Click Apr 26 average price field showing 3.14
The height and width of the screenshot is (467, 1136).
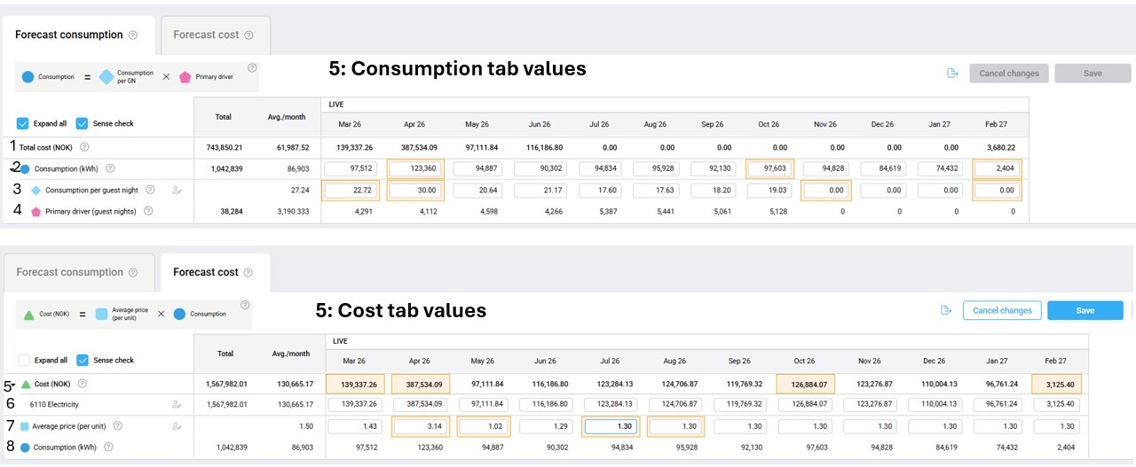coord(420,426)
